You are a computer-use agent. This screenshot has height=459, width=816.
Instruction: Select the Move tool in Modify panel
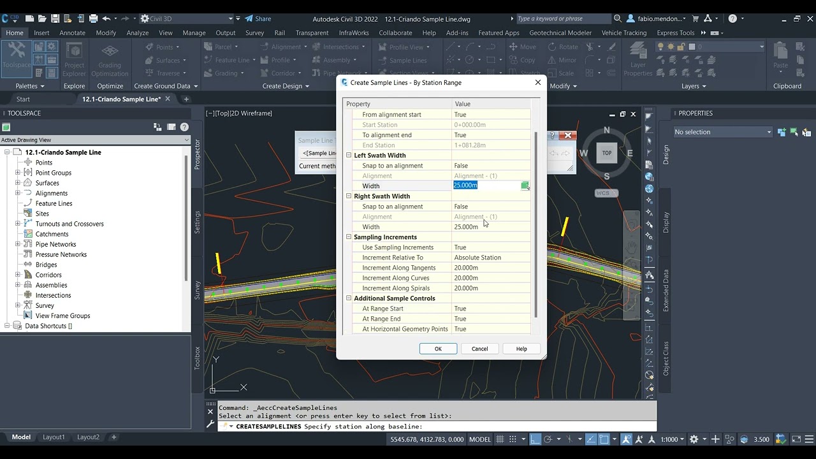tap(522, 47)
